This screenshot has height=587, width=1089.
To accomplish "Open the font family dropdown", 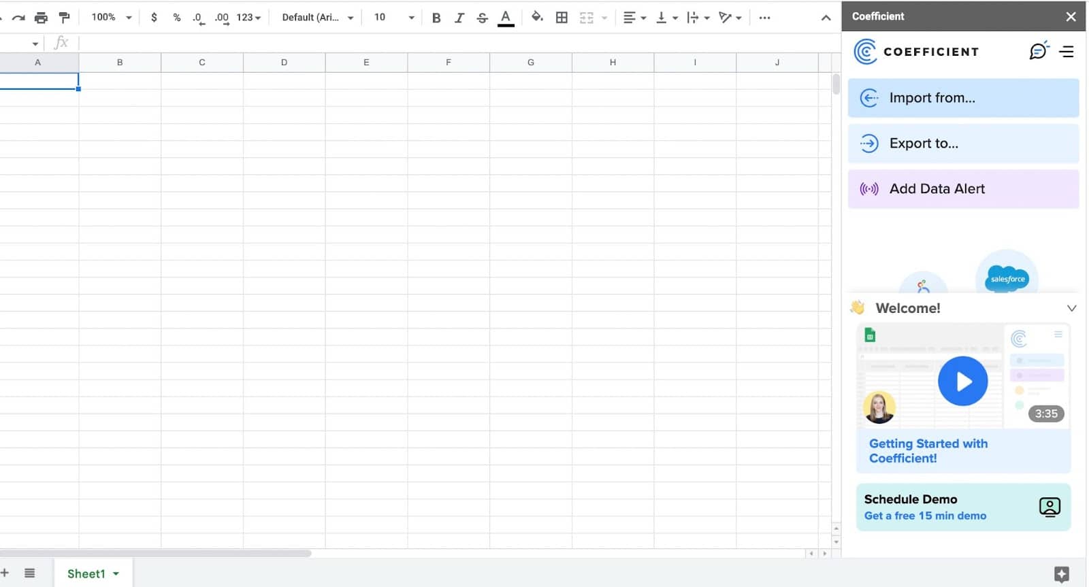I will click(317, 18).
